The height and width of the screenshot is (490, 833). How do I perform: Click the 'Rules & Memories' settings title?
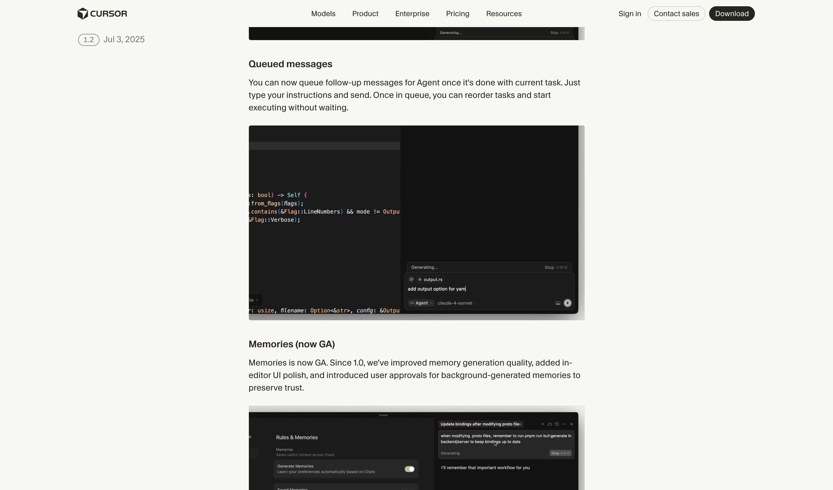[x=296, y=437]
